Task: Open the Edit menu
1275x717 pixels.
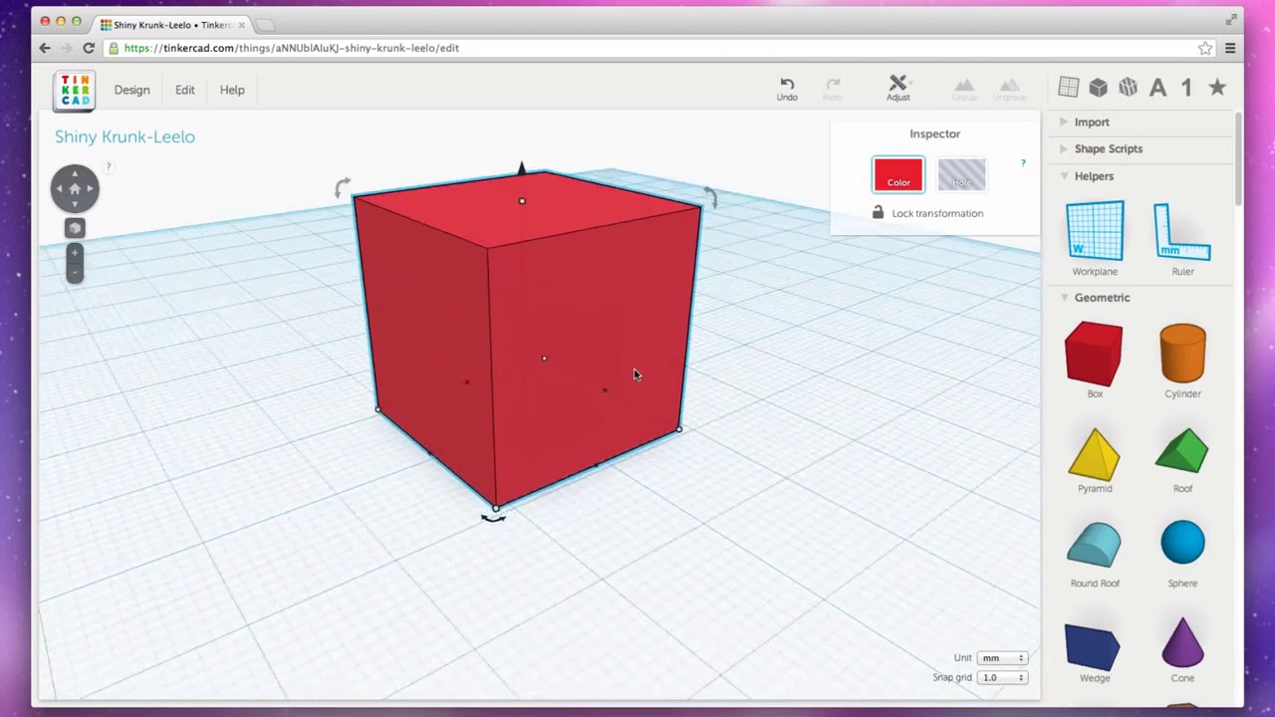Action: 185,90
